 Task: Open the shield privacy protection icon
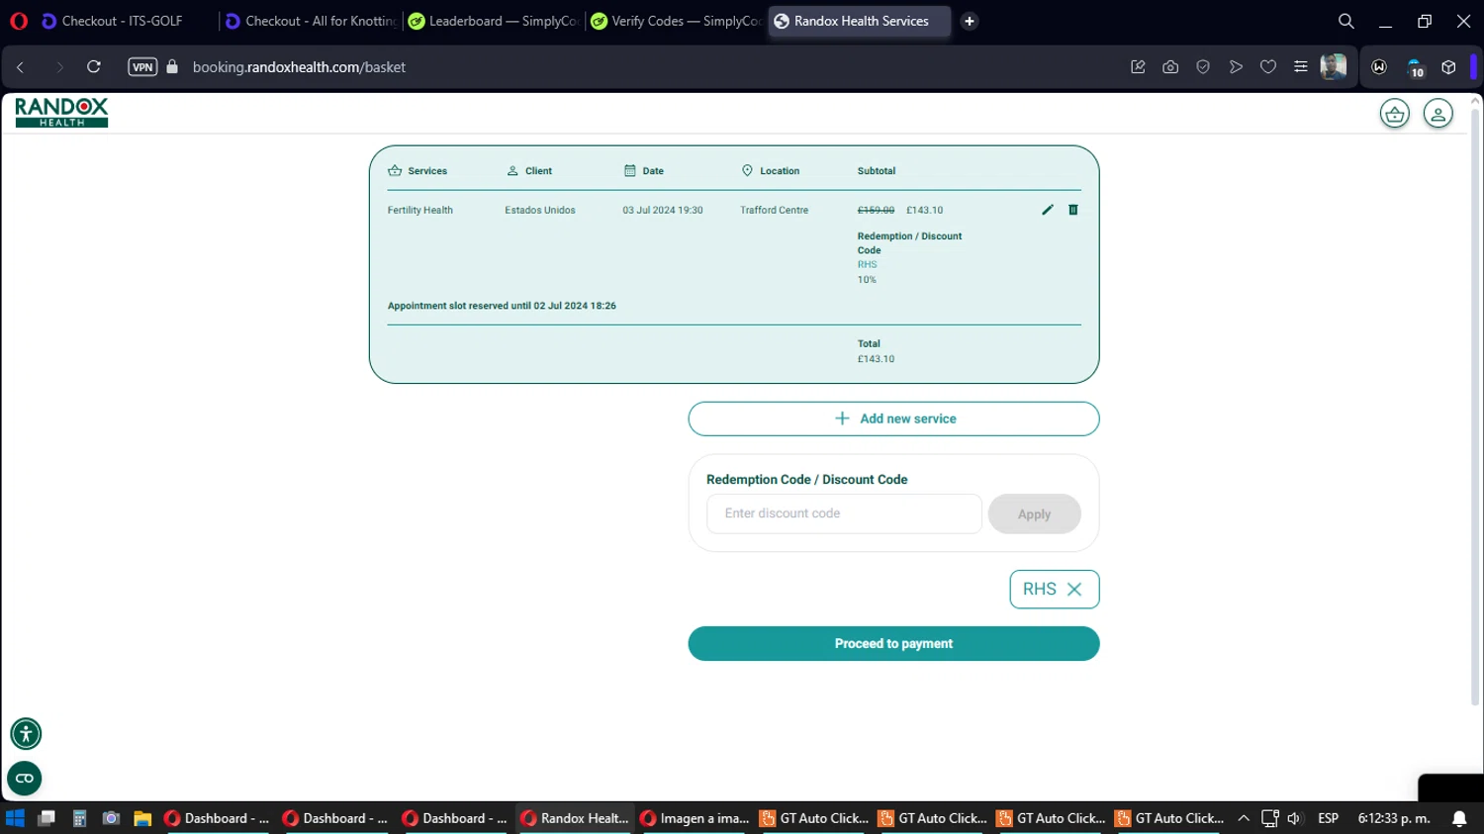[1203, 67]
